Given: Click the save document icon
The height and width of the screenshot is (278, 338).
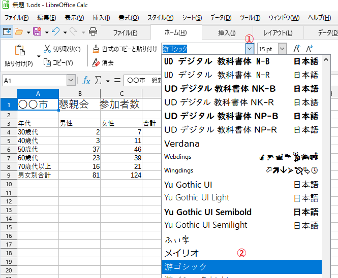Looking at the screenshot, I should [37, 31].
